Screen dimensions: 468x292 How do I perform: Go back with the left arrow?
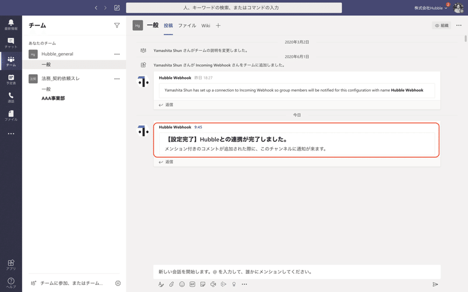pos(96,8)
